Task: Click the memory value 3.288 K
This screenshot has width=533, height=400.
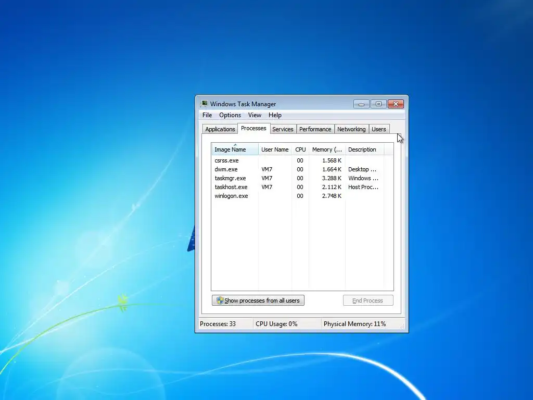Action: tap(332, 178)
